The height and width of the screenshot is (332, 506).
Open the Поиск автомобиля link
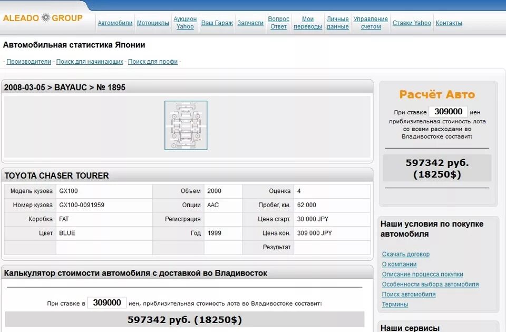(408, 294)
